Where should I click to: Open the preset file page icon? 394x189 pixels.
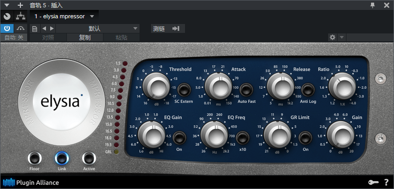click(x=34, y=29)
